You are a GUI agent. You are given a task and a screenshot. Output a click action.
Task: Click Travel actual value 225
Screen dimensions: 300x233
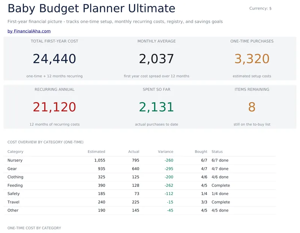coord(136,202)
